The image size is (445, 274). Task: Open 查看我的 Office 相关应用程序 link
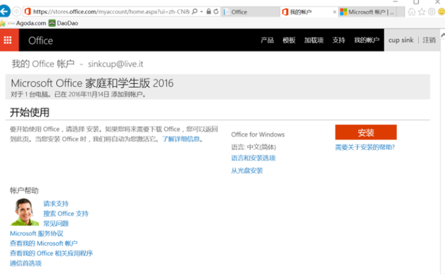[x=51, y=253]
